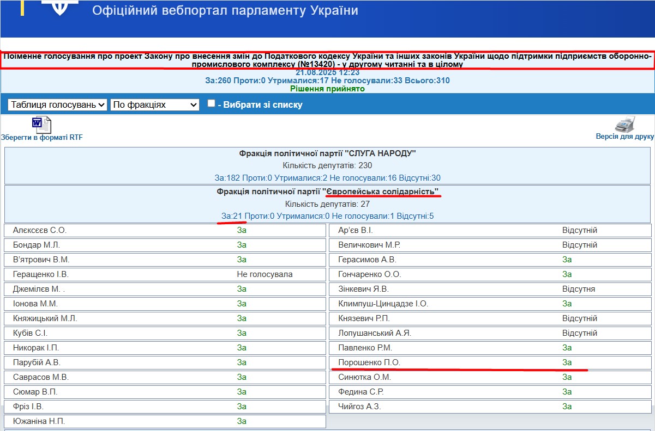Screen dimensions: 655x431
Task: Click deputy name 'Павленко Р.М.'
Action: click(x=365, y=348)
